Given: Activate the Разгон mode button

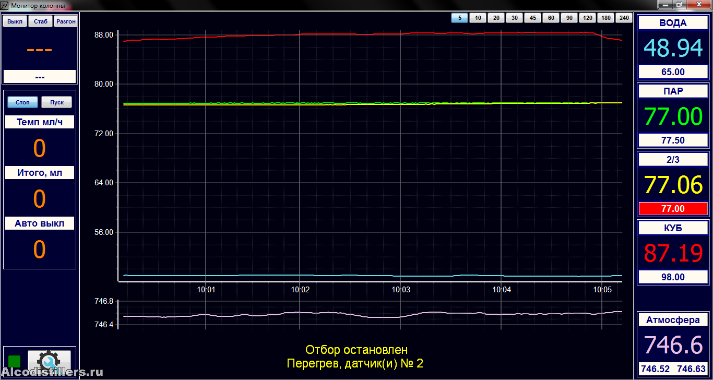Looking at the screenshot, I should tap(66, 21).
